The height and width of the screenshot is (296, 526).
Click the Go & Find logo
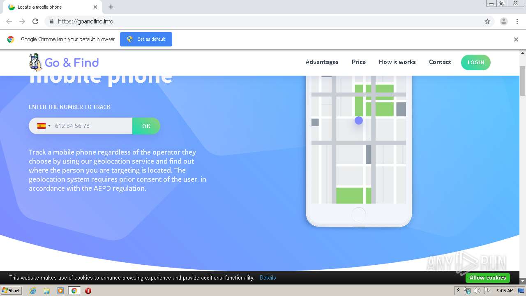[64, 62]
